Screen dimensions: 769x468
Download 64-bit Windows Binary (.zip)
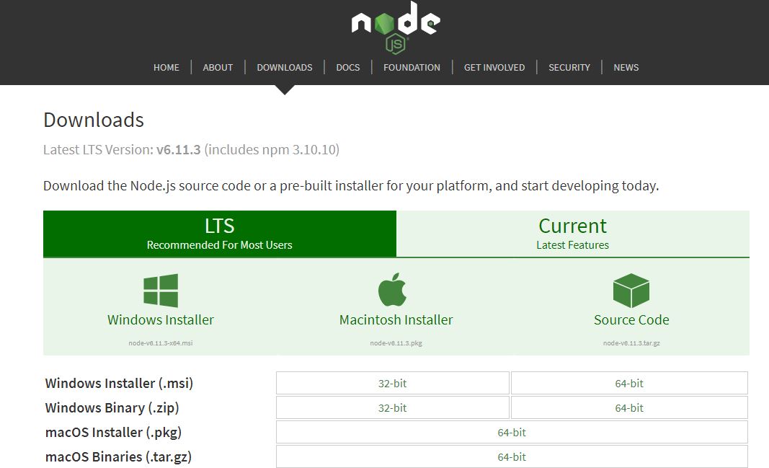629,407
